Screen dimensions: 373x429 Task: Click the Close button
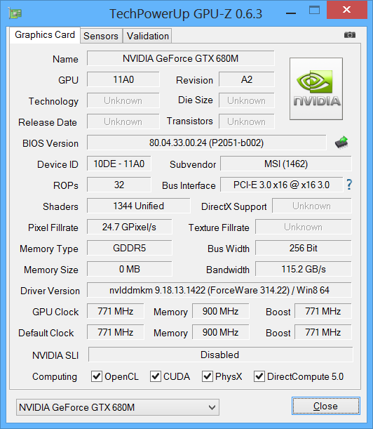(325, 406)
